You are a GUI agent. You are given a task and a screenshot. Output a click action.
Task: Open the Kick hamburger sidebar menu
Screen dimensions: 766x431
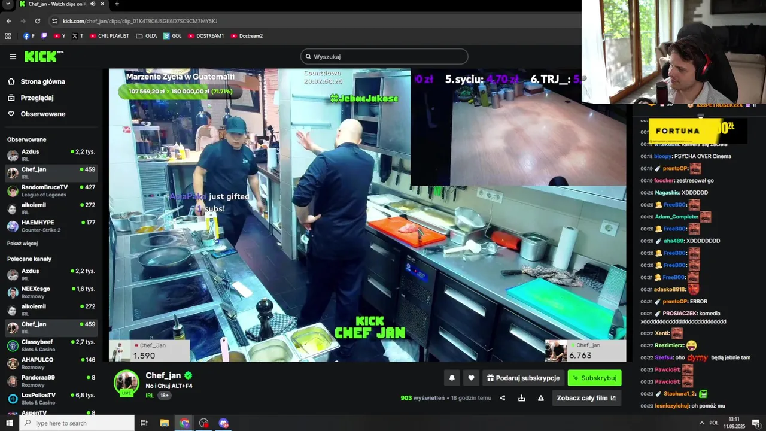[x=13, y=57]
